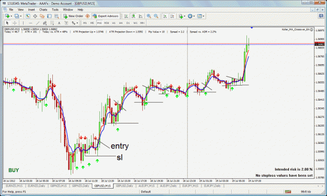Click the New Order button
327x196 pixels.
(x=73, y=16)
